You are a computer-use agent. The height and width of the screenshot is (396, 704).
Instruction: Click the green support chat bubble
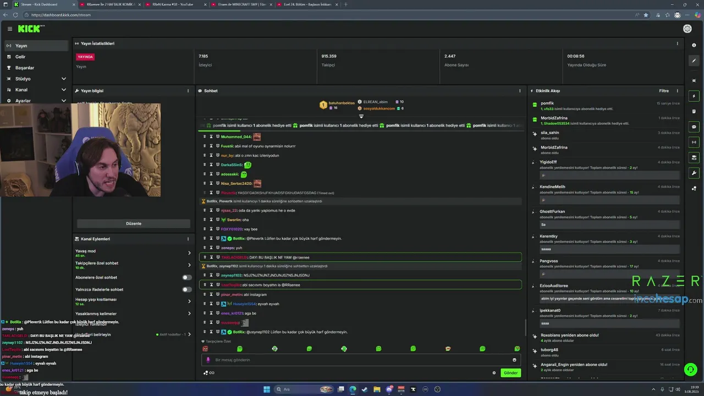coord(691,369)
